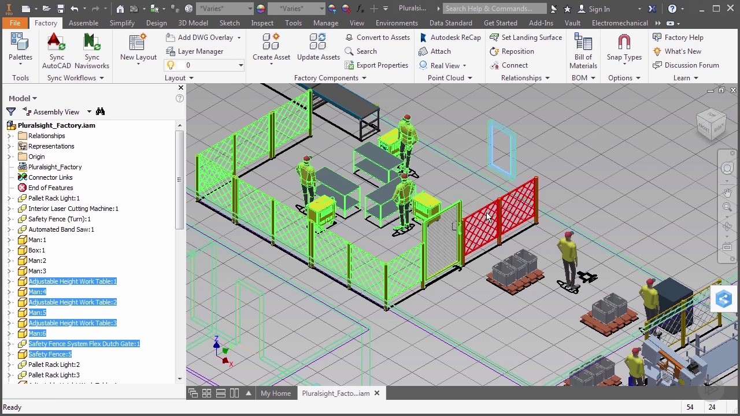Click the model browser vertical scrollbar
Image resolution: width=740 pixels, height=416 pixels.
pyautogui.click(x=180, y=179)
